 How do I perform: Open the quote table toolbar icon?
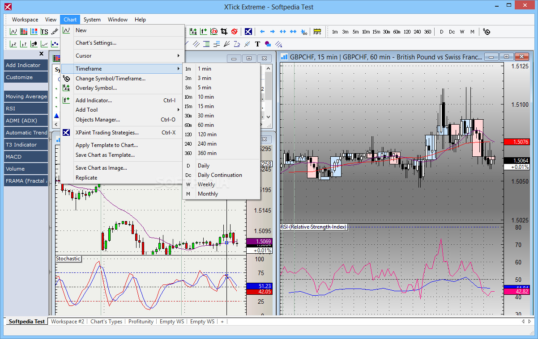point(24,32)
